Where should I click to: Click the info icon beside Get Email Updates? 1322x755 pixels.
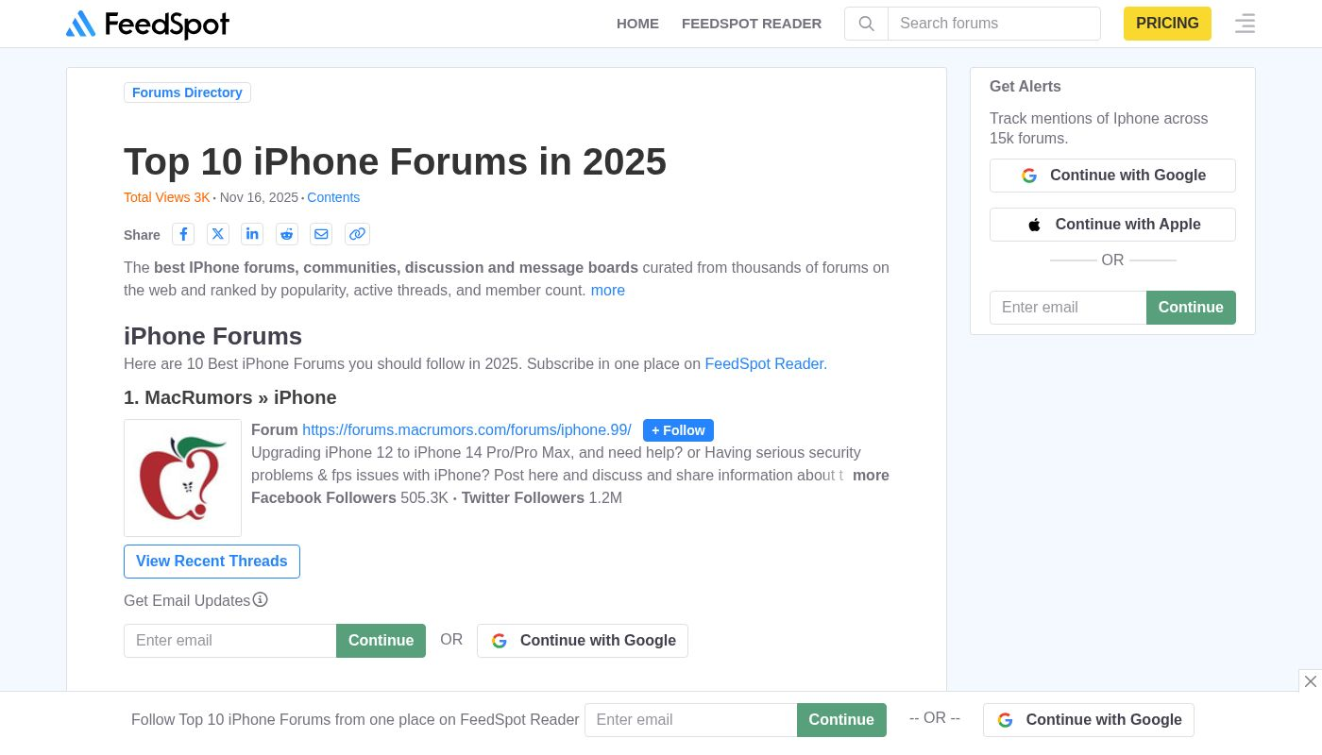point(261,600)
